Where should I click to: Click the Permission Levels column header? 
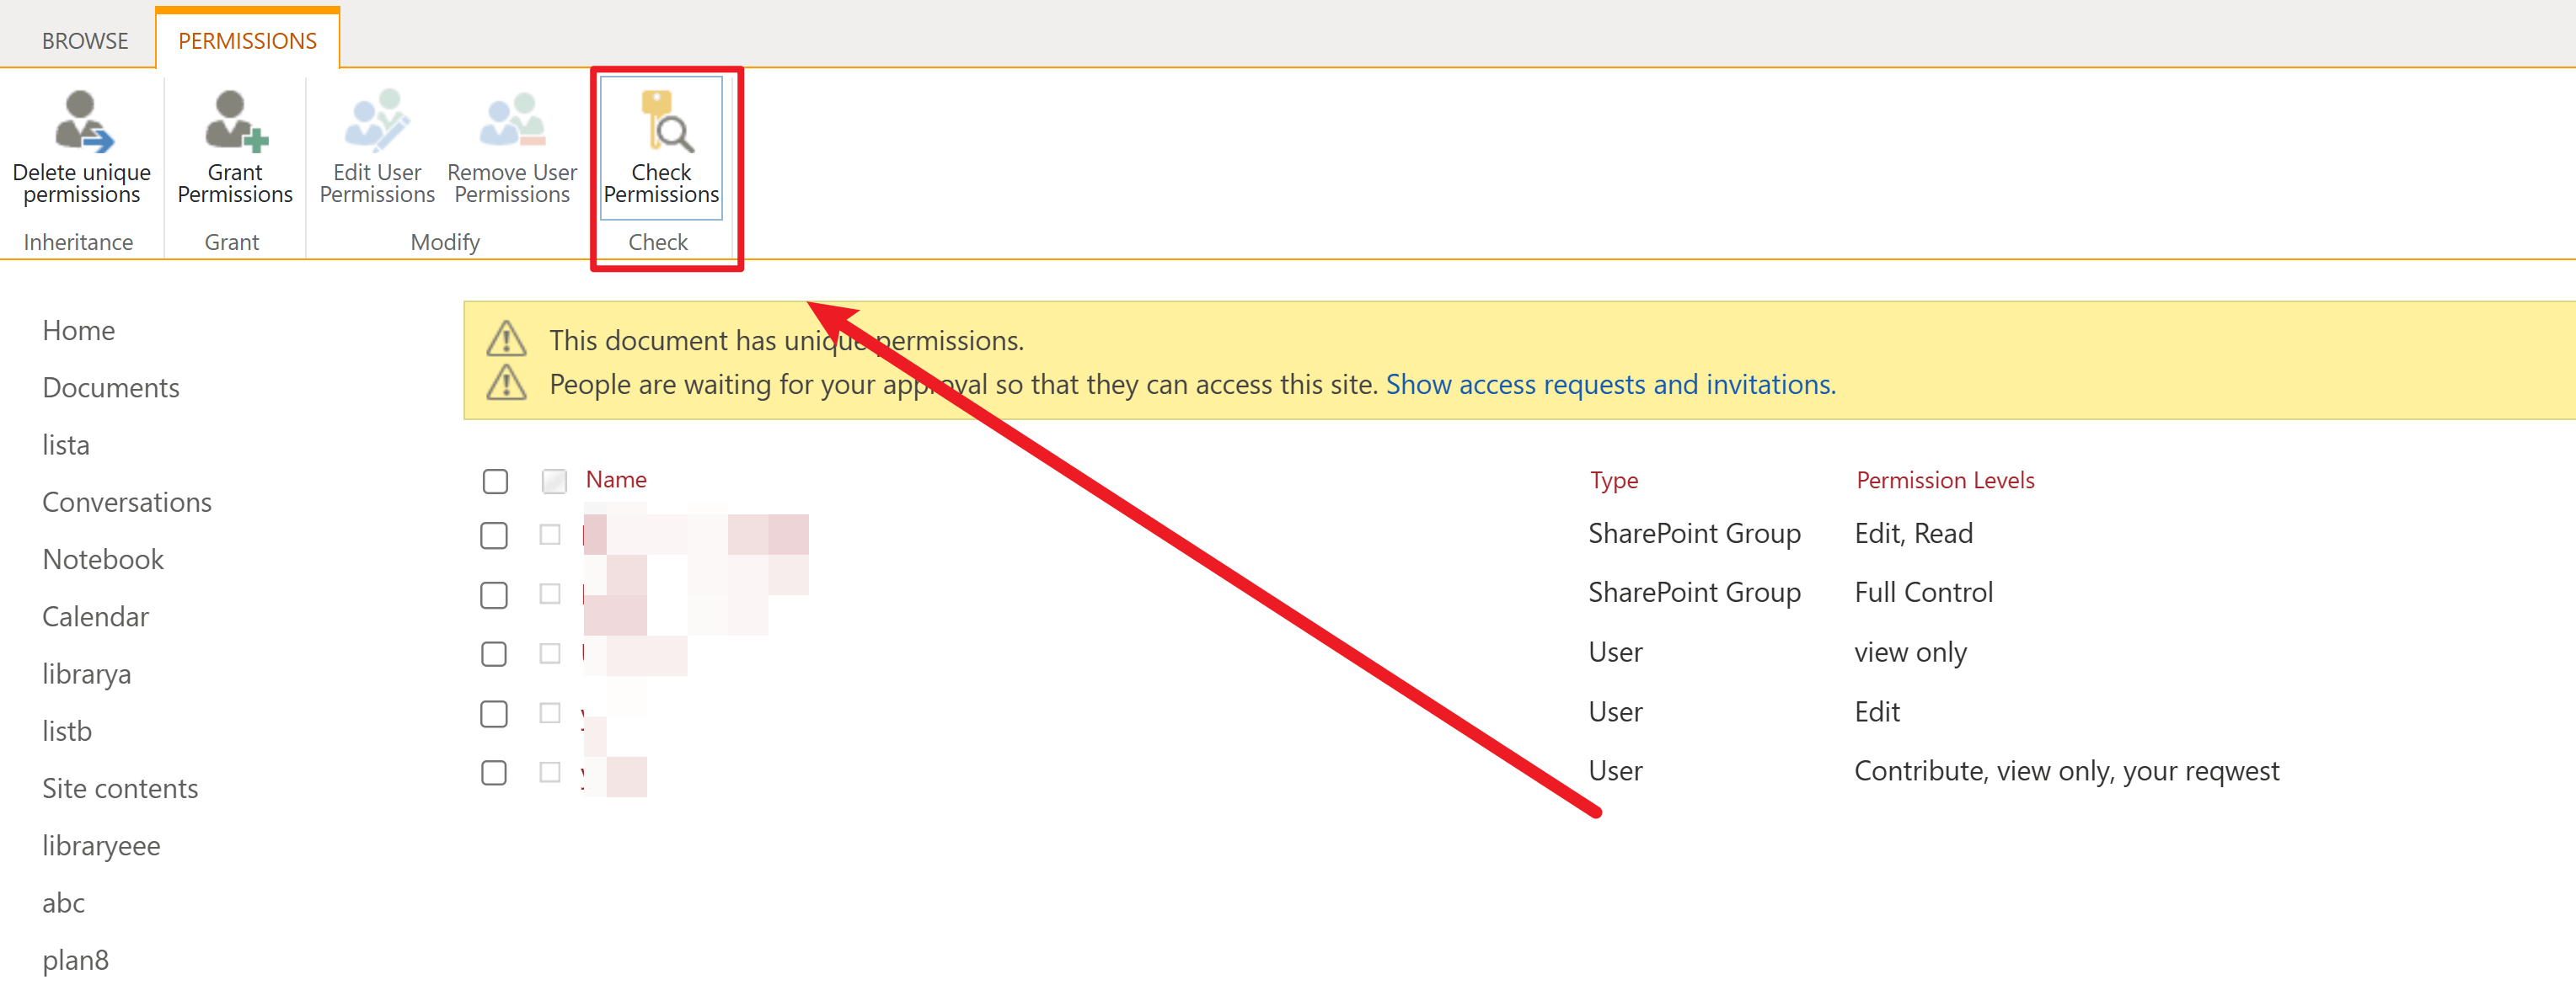(1945, 481)
